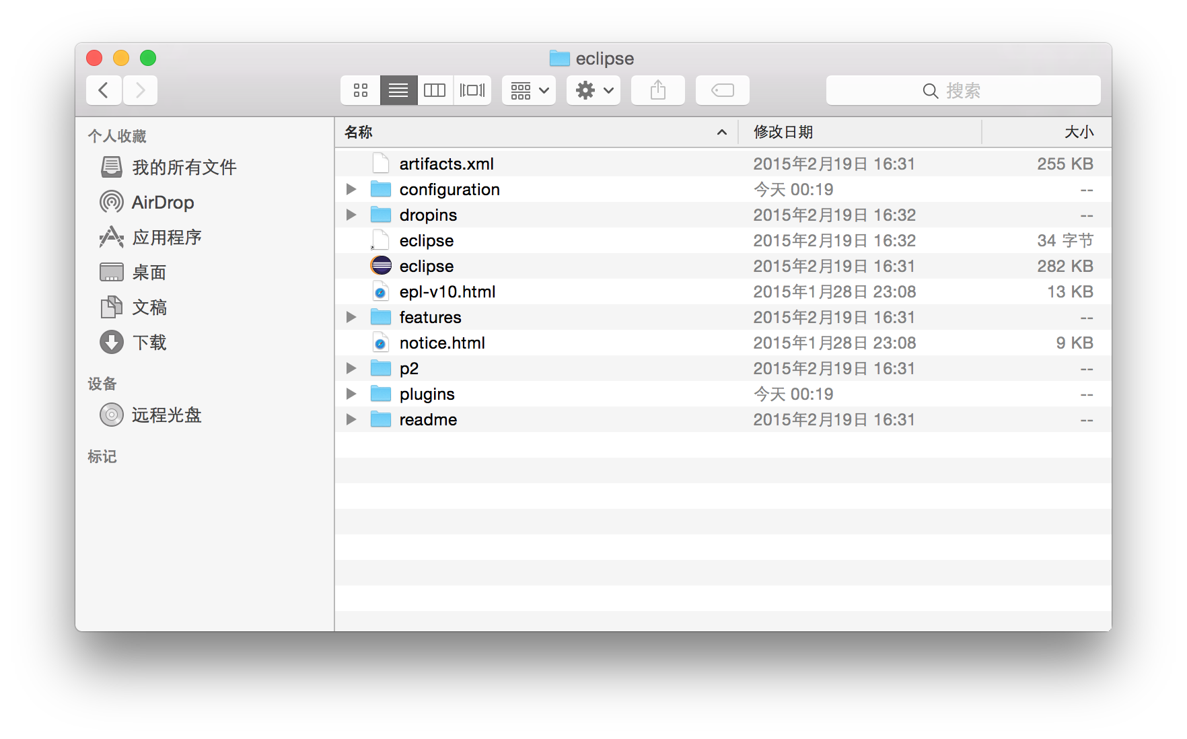Click the 255 KB size value

tap(1065, 164)
